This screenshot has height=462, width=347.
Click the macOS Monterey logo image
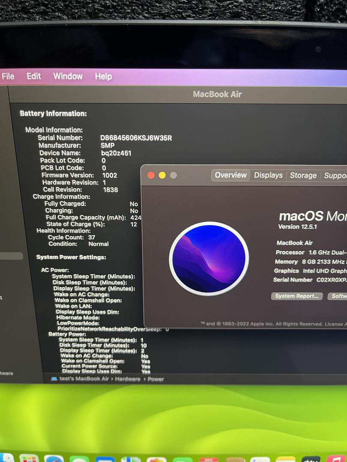click(x=209, y=258)
